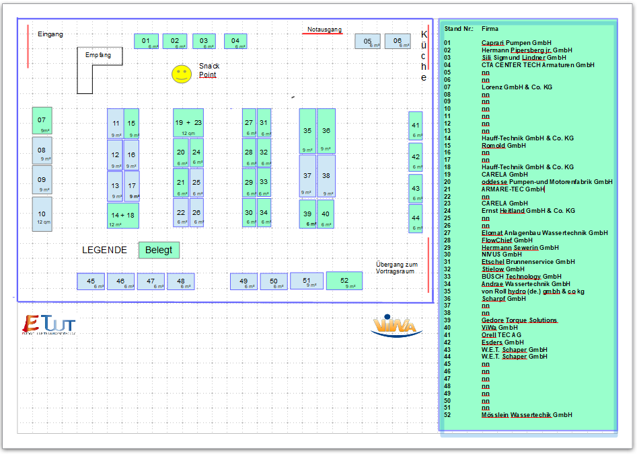The width and height of the screenshot is (637, 454).
Task: Select booth 26 box
Action: pyautogui.click(x=196, y=212)
